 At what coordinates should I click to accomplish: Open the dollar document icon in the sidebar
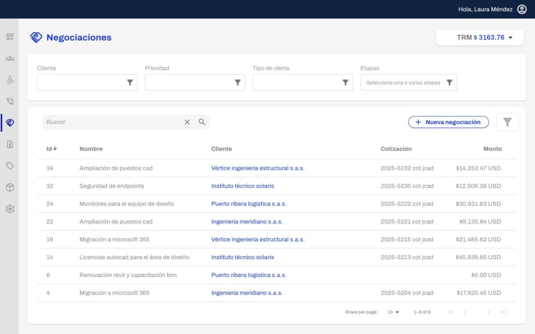coord(10,145)
